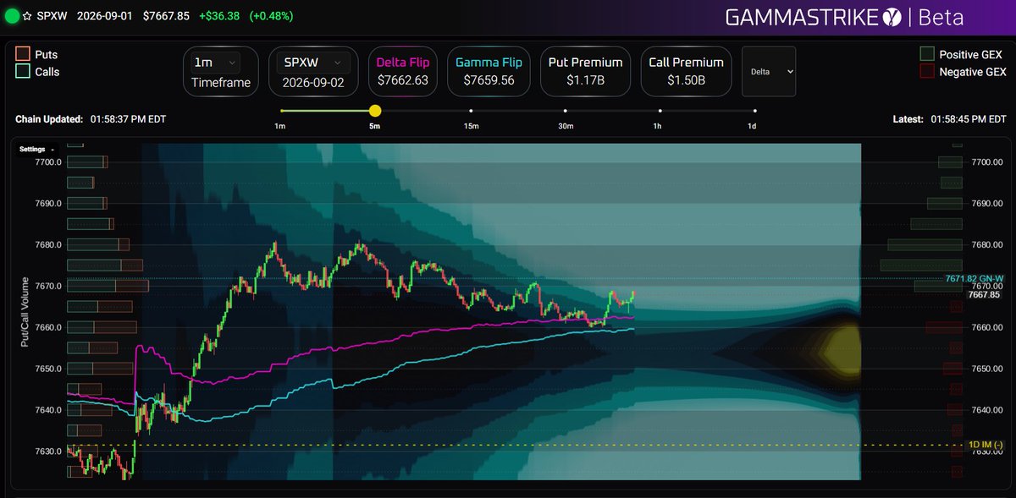
Task: Click the green status indicator circle
Action: 13,15
